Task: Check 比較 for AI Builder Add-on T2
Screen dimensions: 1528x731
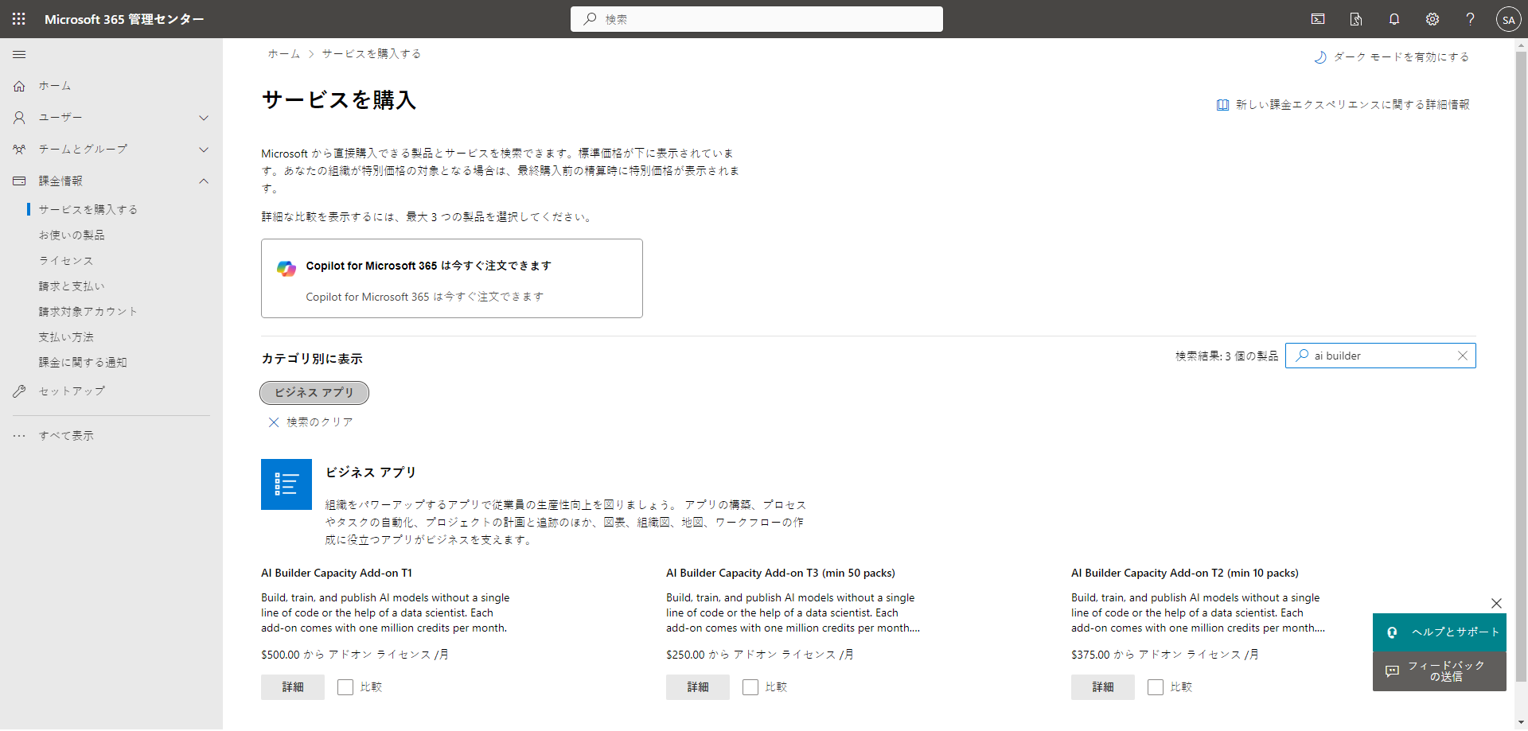Action: [1156, 687]
